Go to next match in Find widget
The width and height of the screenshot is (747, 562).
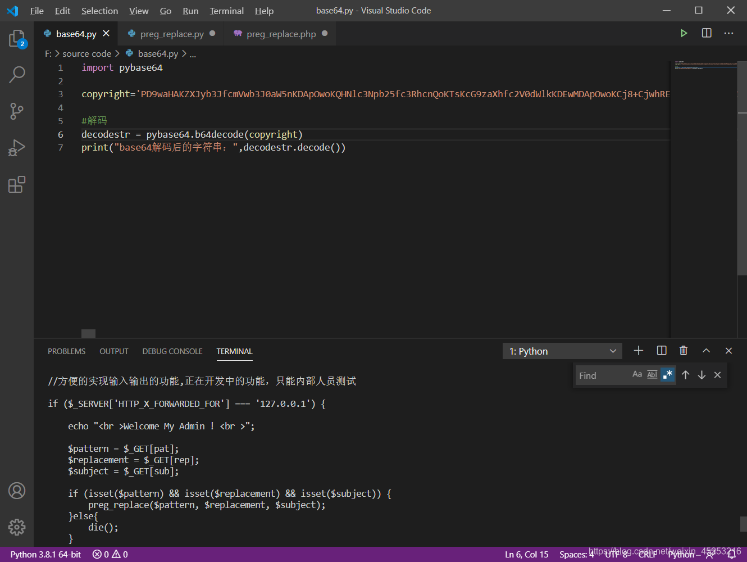[x=702, y=375]
